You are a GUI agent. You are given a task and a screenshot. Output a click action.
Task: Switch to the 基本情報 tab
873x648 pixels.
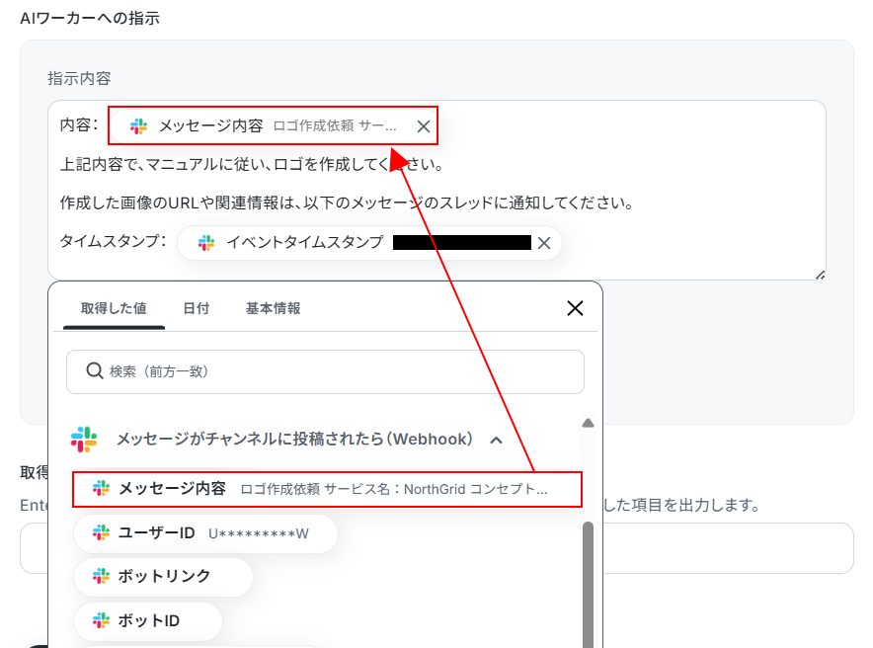pos(273,308)
